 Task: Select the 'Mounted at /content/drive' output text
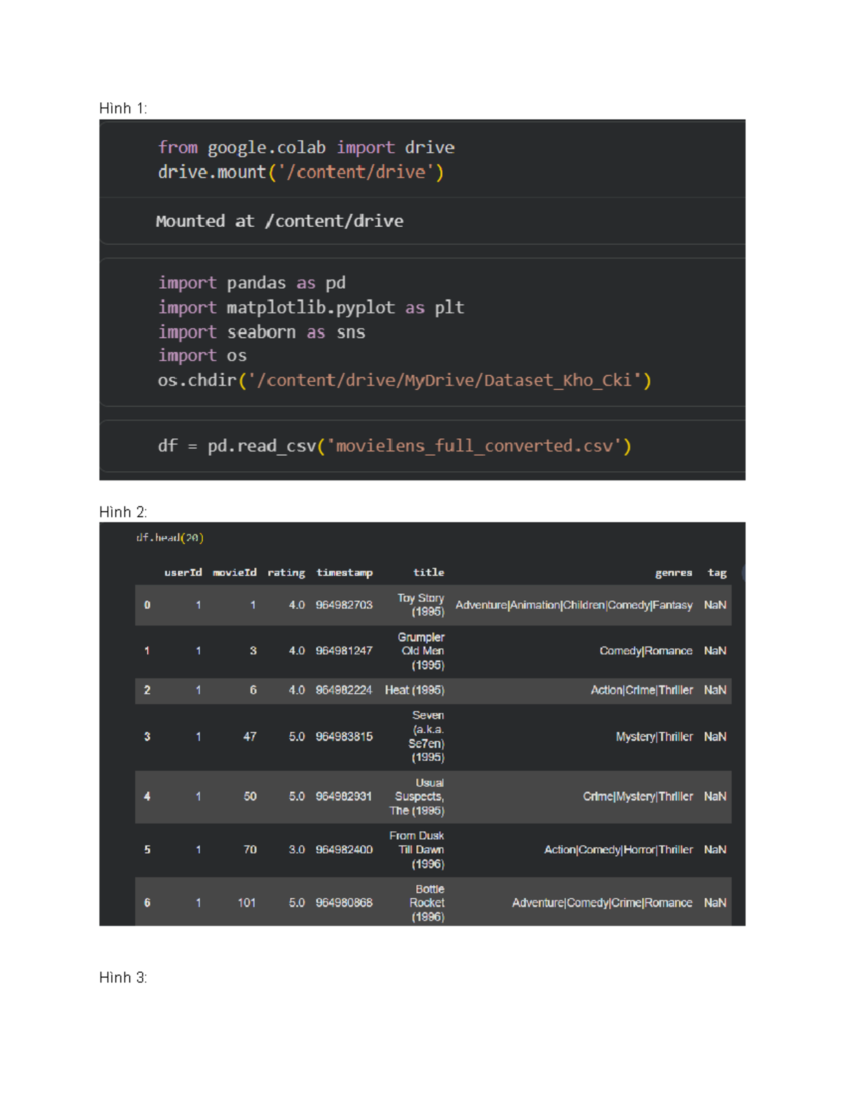tap(280, 221)
